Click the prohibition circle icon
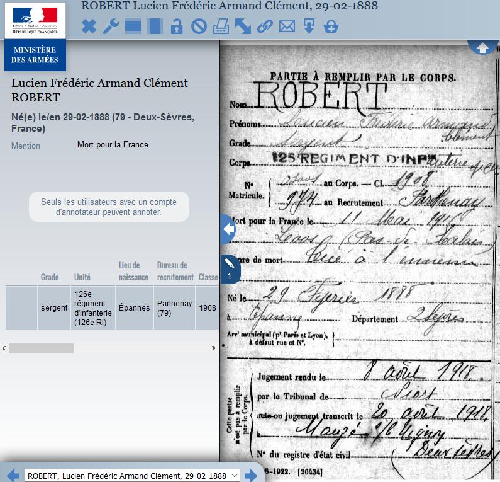 [199, 26]
